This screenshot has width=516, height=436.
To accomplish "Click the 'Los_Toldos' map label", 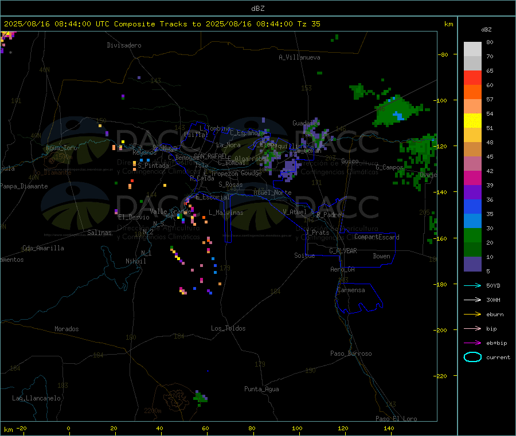I will 228,328.
